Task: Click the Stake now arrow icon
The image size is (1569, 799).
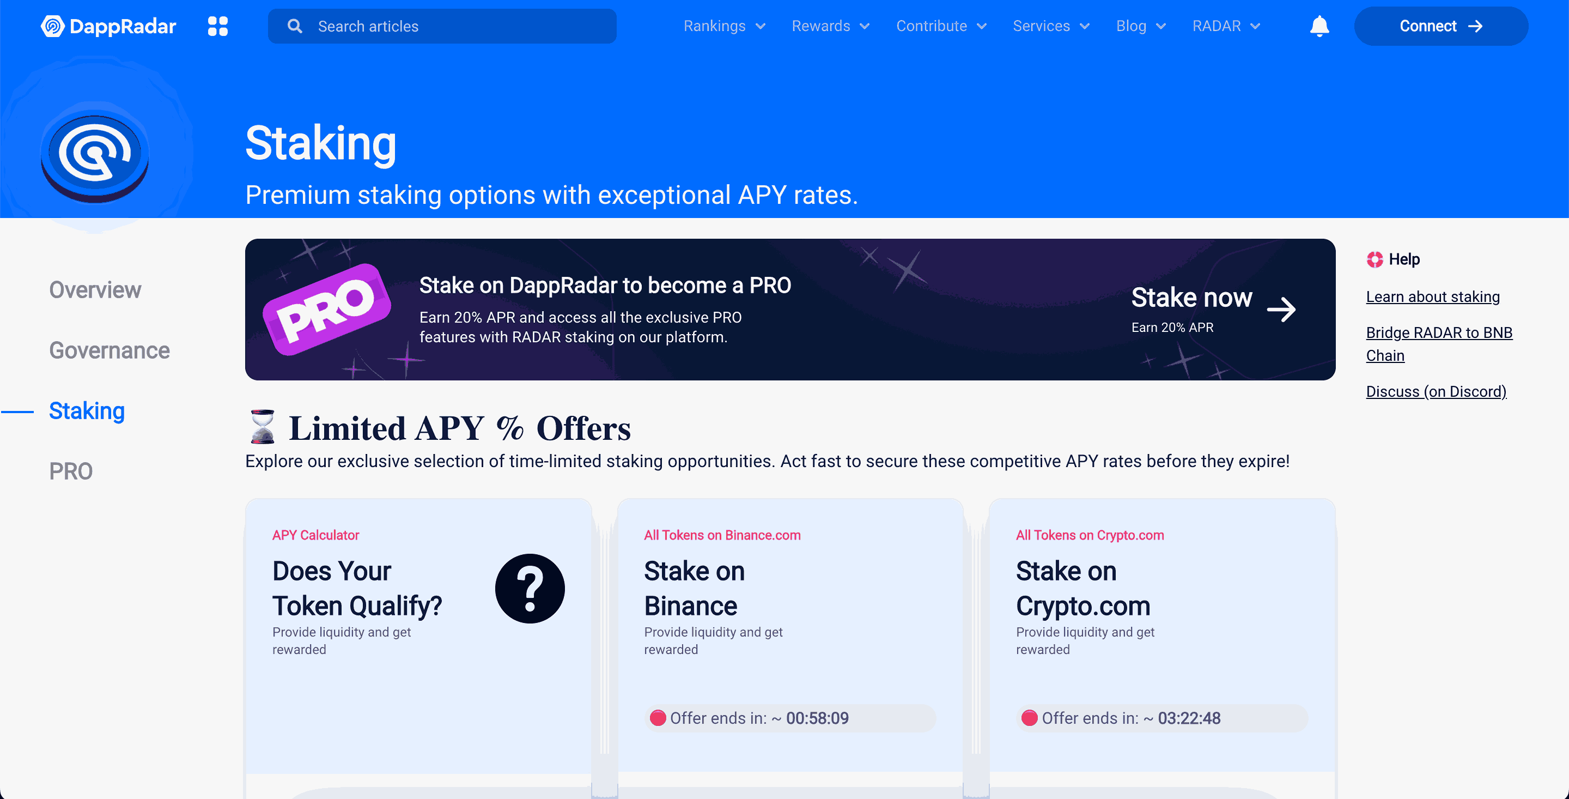Action: click(x=1281, y=310)
